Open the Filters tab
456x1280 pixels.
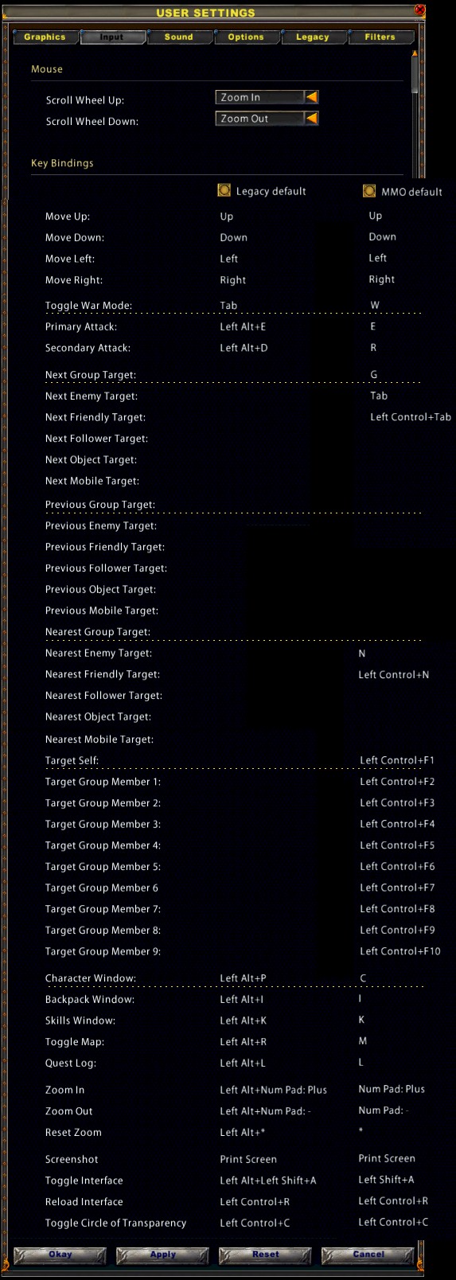[x=380, y=37]
